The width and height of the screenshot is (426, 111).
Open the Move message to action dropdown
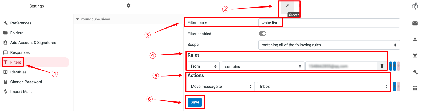221,87
